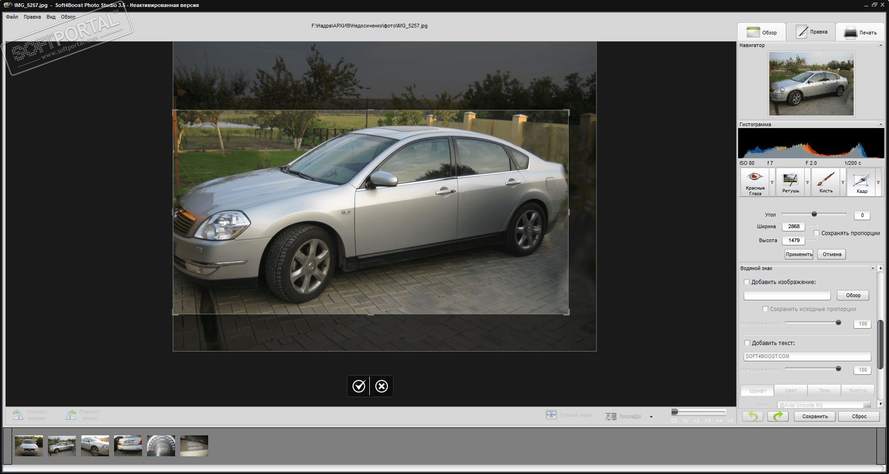
Task: Switch to the Шрифт tab
Action: click(x=758, y=390)
